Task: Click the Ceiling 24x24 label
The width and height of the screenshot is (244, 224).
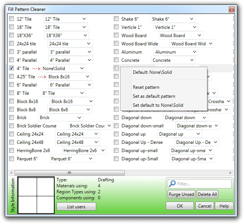Action: pos(30,134)
